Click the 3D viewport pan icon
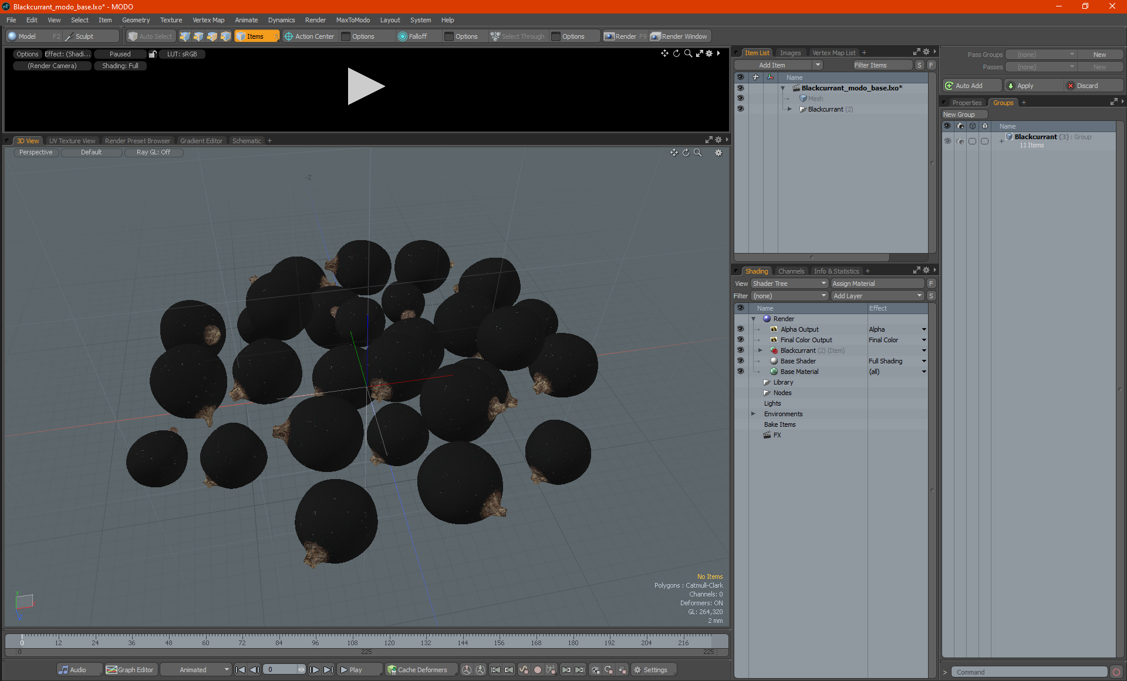The height and width of the screenshot is (681, 1127). 674,153
